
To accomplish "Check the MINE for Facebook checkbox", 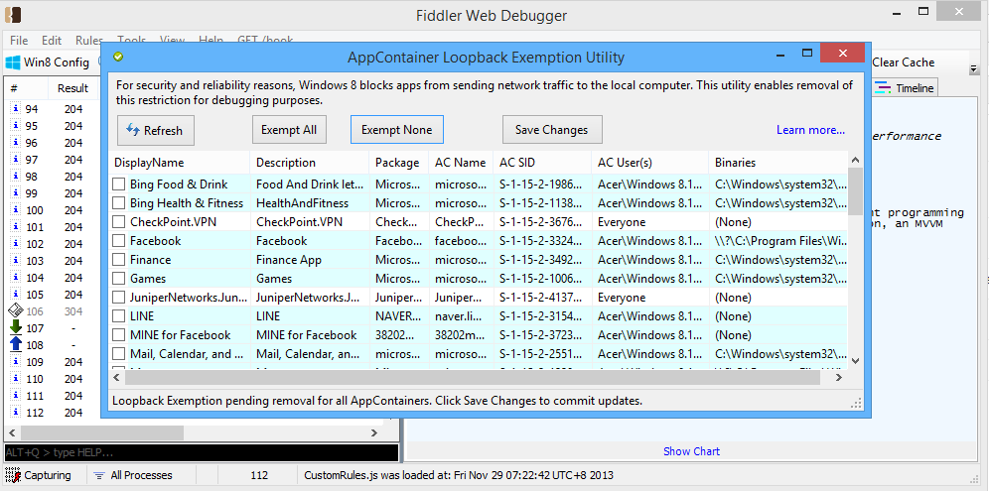I will [118, 335].
